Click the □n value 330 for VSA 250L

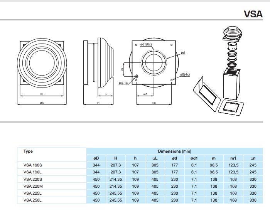pyautogui.click(x=253, y=200)
